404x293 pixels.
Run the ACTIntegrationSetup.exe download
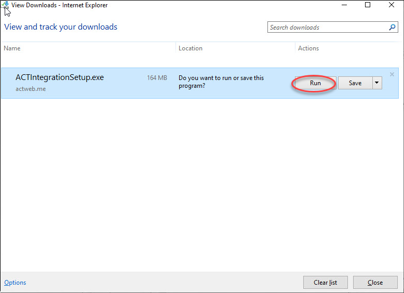click(x=315, y=83)
